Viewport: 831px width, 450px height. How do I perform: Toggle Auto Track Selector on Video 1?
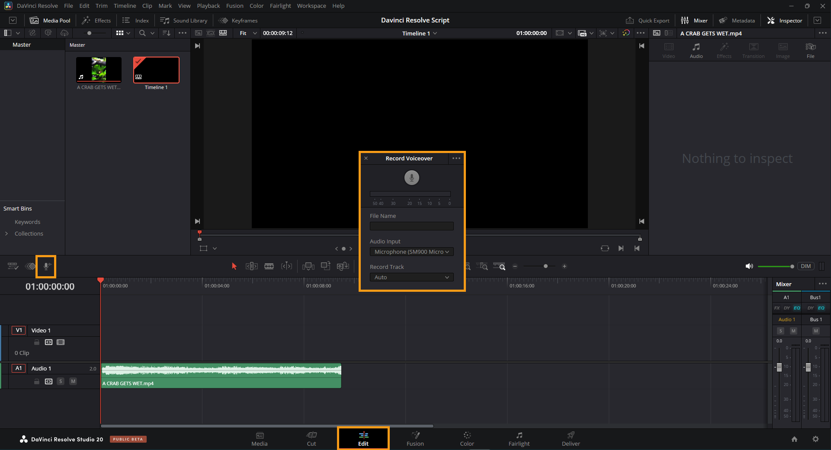48,342
